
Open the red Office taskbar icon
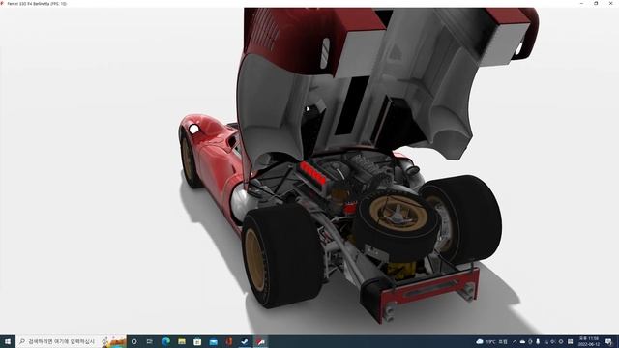tap(228, 341)
